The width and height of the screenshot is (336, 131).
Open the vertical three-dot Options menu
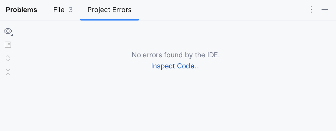[311, 10]
